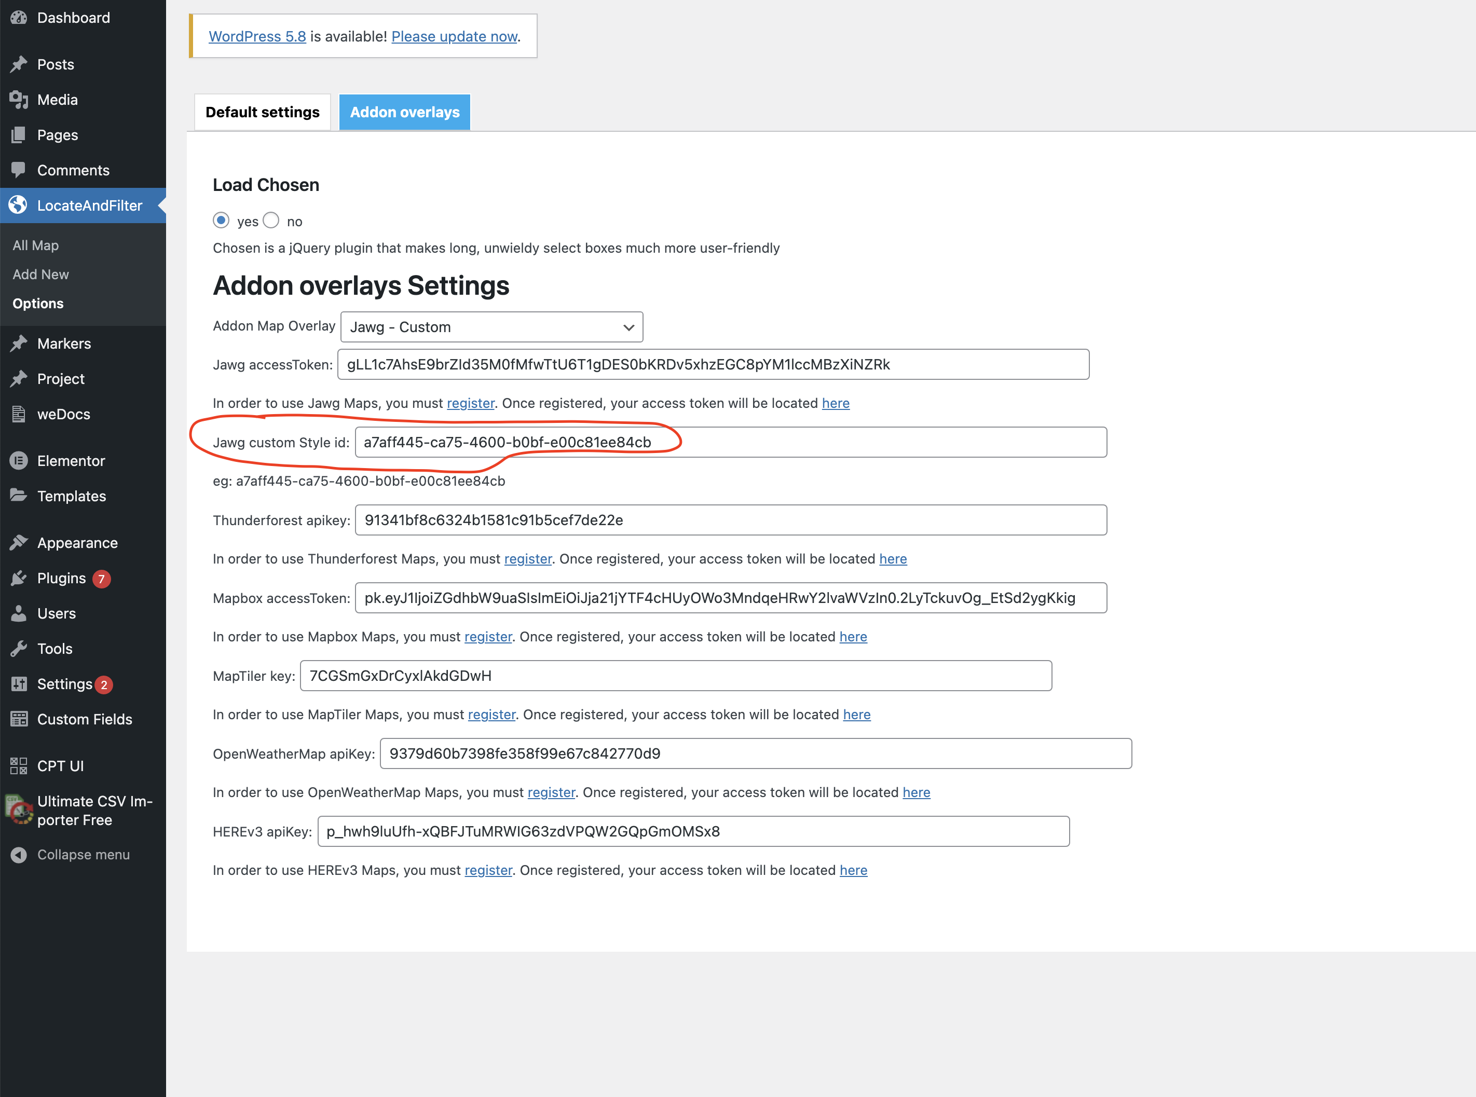Click the 'Please update now' link

454,36
